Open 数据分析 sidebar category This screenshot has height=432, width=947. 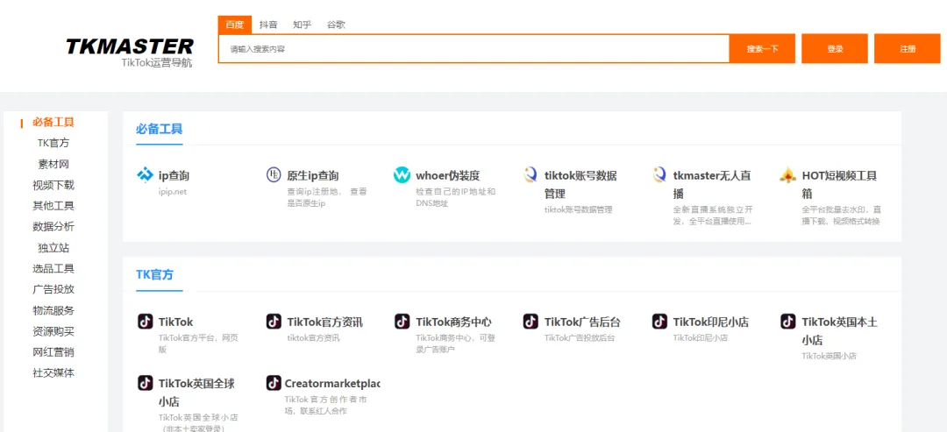click(53, 227)
